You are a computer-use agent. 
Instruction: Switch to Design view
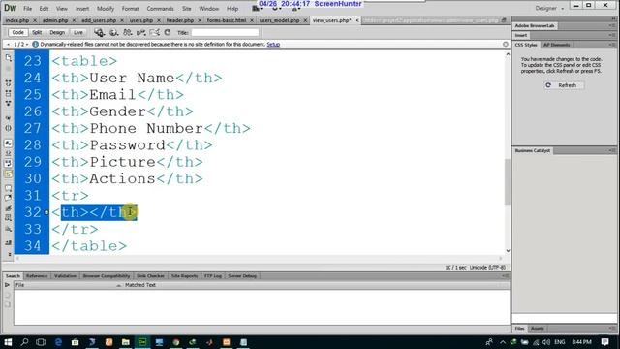click(x=57, y=32)
